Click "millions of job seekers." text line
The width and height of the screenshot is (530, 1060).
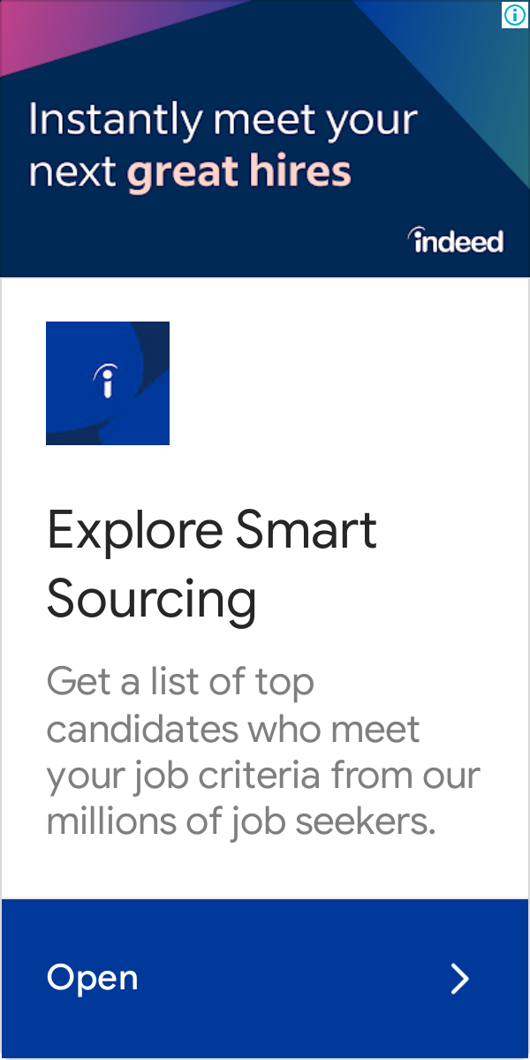[x=241, y=822]
